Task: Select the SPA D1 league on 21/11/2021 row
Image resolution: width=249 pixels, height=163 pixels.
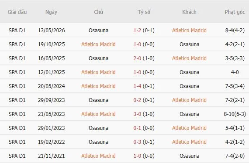Action: (17, 156)
